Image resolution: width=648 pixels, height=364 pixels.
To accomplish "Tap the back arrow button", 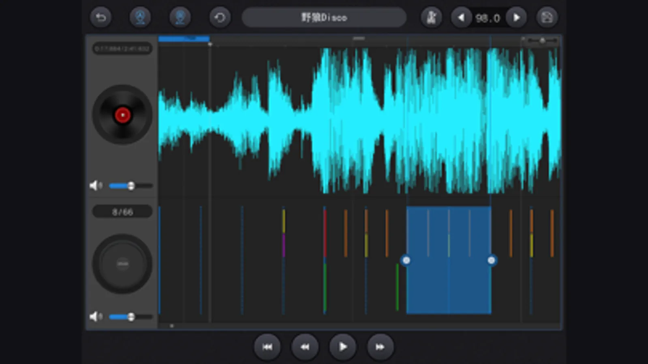I will [101, 17].
